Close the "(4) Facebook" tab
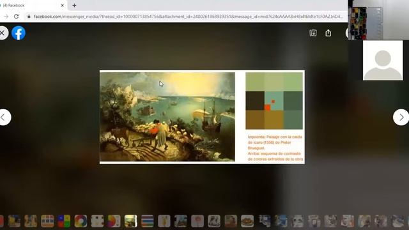The width and height of the screenshot is (409, 230). pyautogui.click(x=63, y=5)
